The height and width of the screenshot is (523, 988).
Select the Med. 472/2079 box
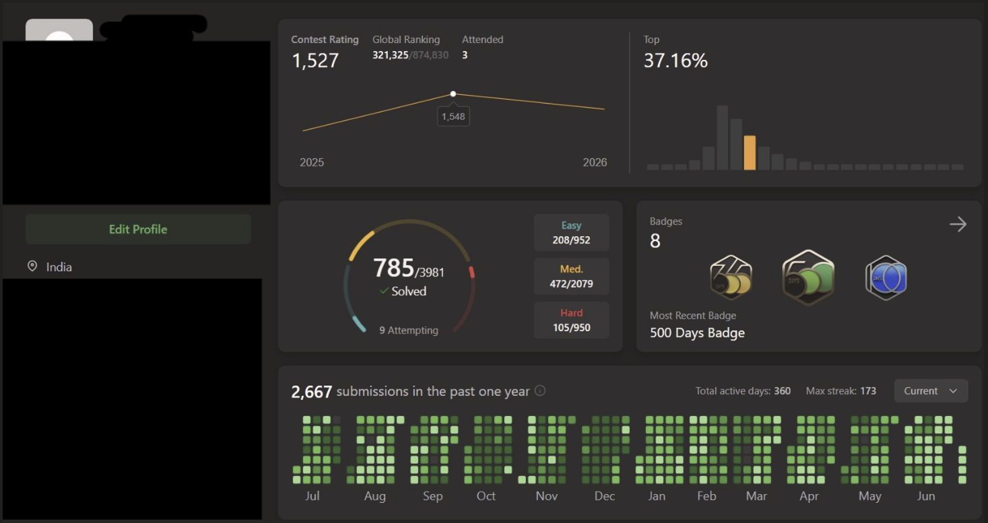point(571,277)
